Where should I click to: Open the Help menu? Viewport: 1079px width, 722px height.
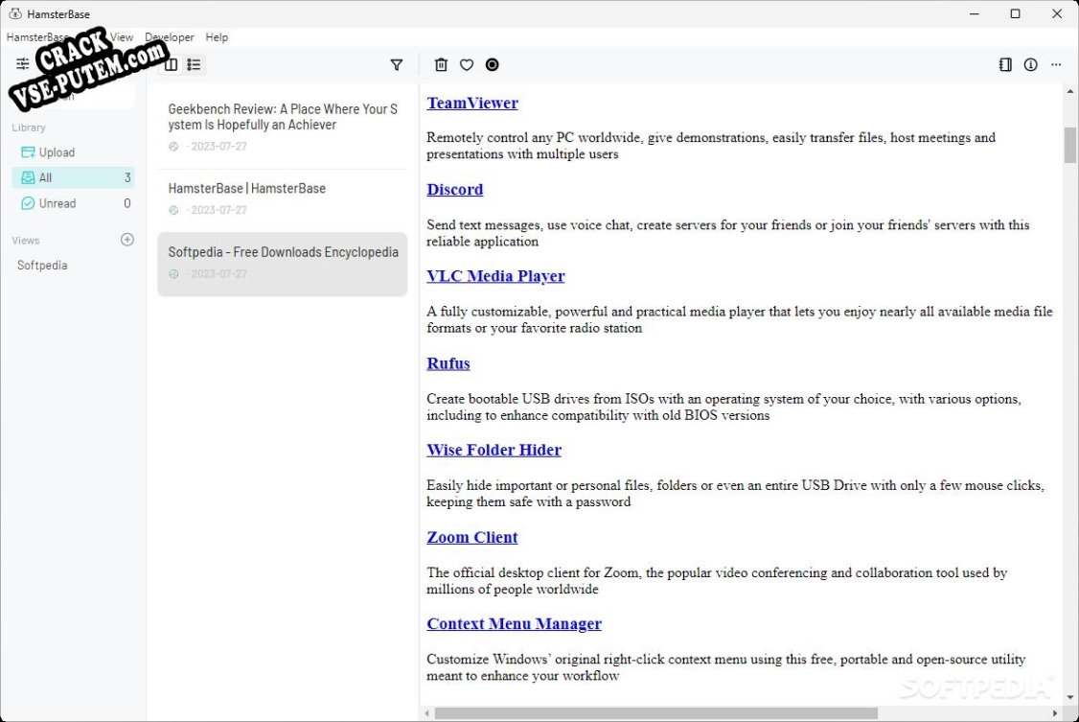click(x=217, y=37)
